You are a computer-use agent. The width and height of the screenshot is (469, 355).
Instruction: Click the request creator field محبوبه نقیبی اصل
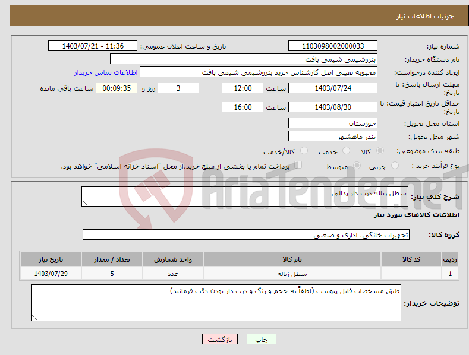click(259, 72)
